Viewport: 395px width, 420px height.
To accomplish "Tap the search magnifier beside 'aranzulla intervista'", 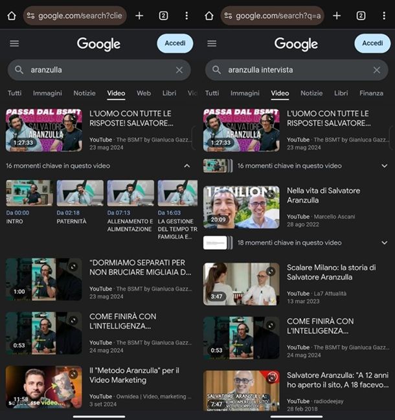I will point(216,70).
